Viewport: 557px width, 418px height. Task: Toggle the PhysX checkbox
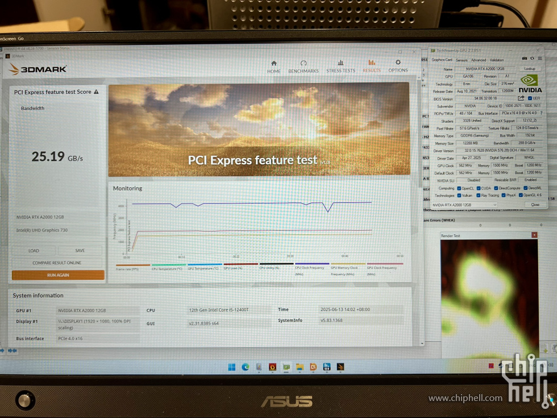point(504,195)
